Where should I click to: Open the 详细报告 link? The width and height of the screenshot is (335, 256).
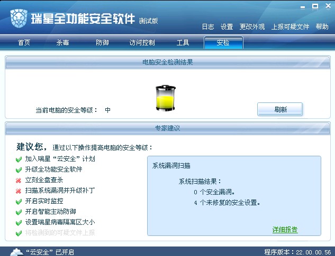285,230
